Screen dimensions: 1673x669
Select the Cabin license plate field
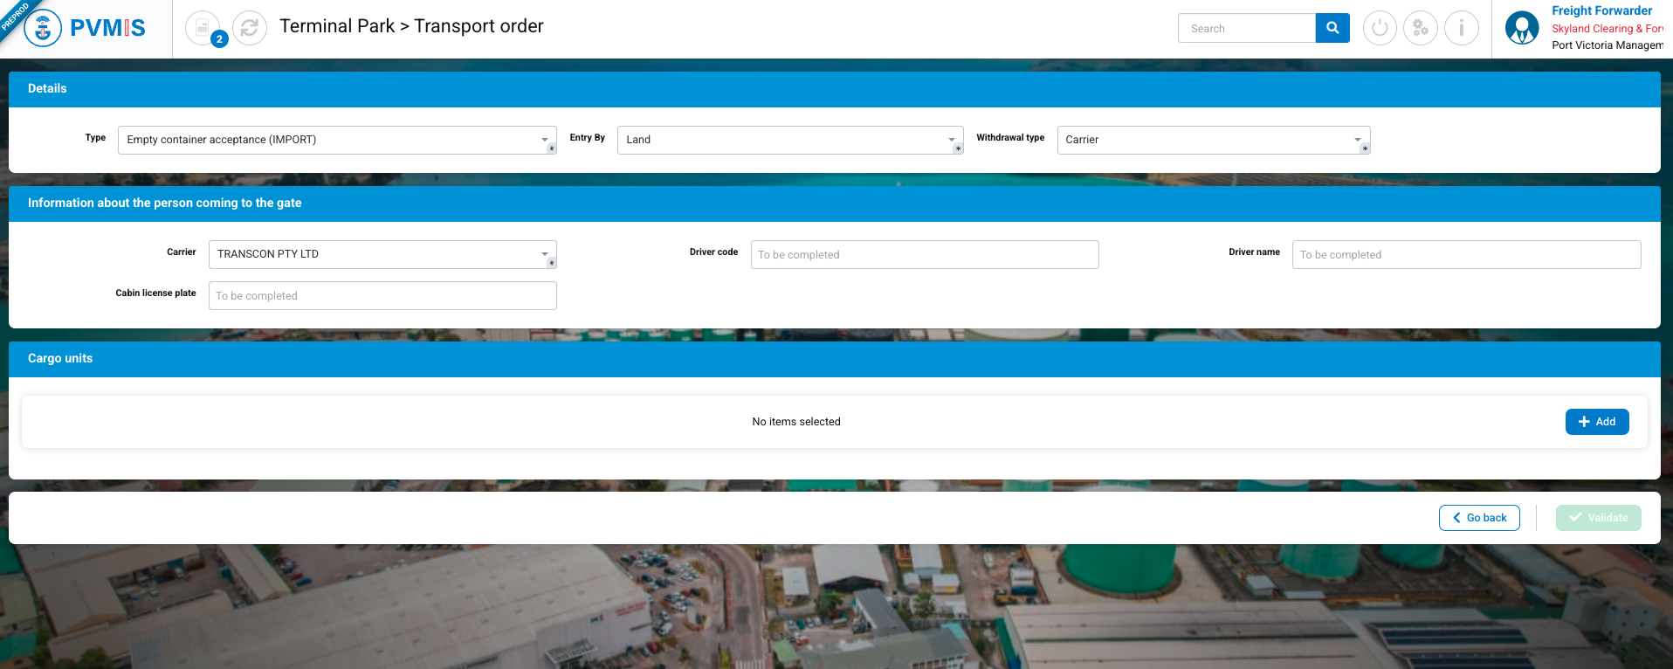(382, 296)
